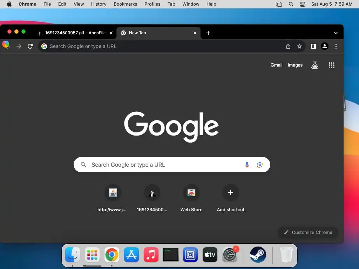Click the Google icon in the address bar
359x269 pixels.
(x=44, y=47)
